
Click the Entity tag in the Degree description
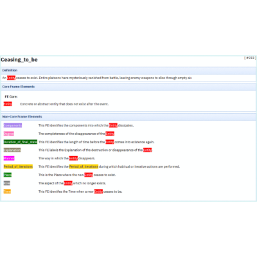point(110,134)
